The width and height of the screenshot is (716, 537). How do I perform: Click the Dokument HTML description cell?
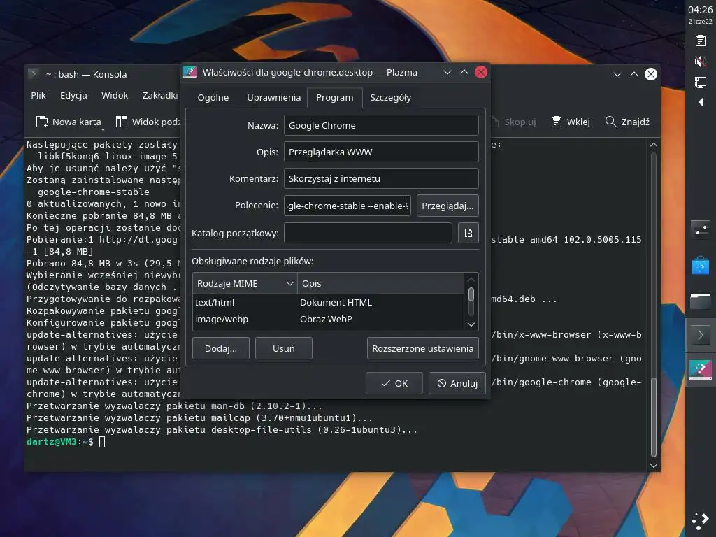(336, 302)
